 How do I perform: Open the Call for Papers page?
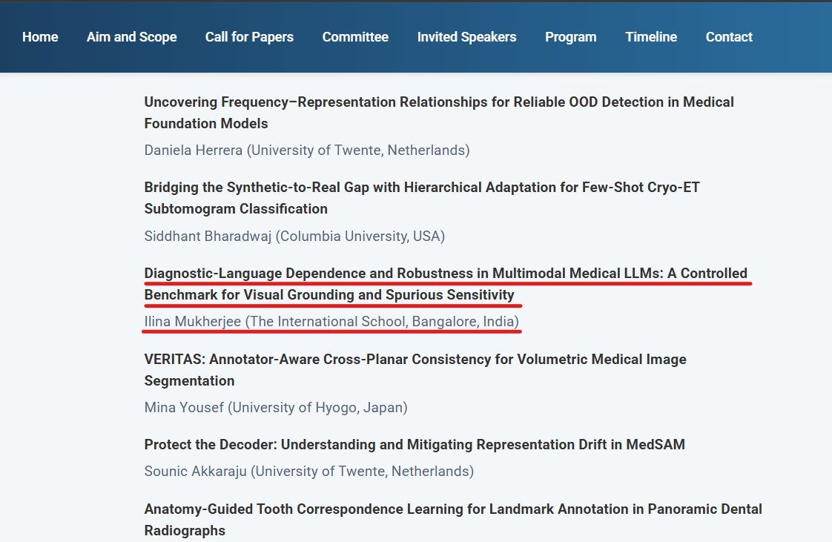pyautogui.click(x=249, y=36)
